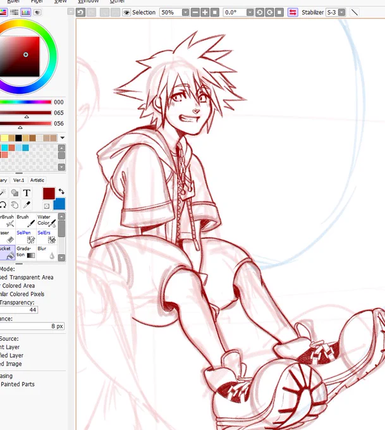Click the dark red foreground color box
The width and height of the screenshot is (385, 430).
[x=49, y=193]
